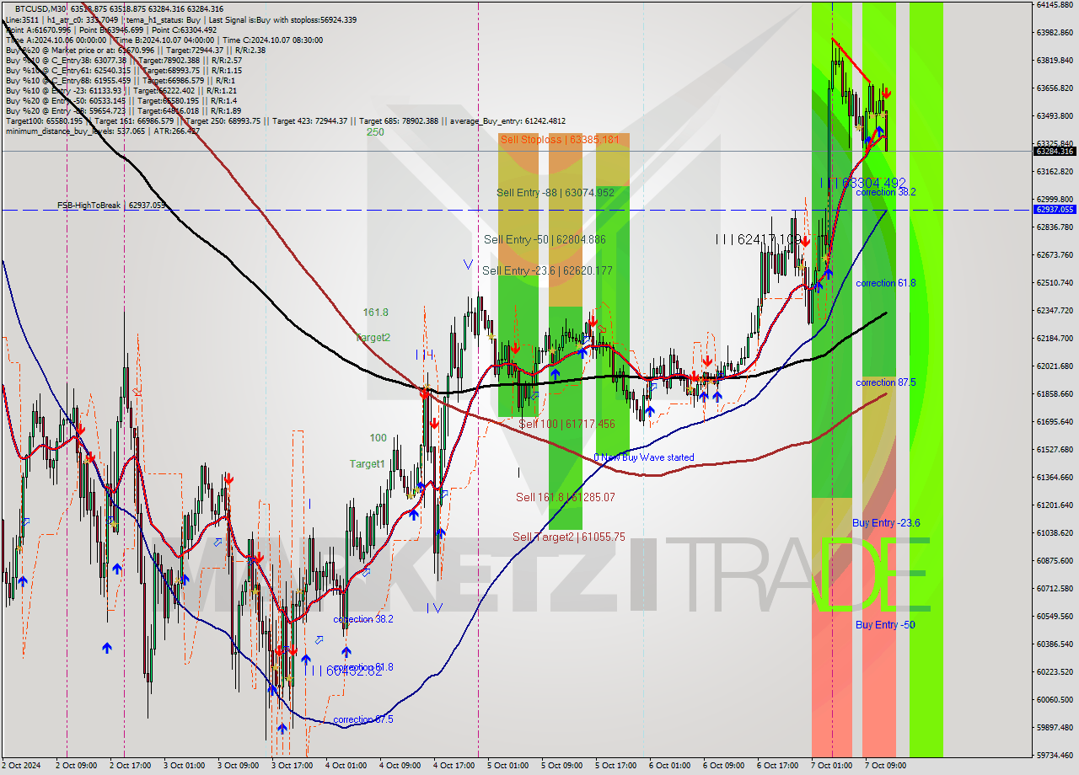
Task: Select the green 'Target2' label
Action: [373, 337]
